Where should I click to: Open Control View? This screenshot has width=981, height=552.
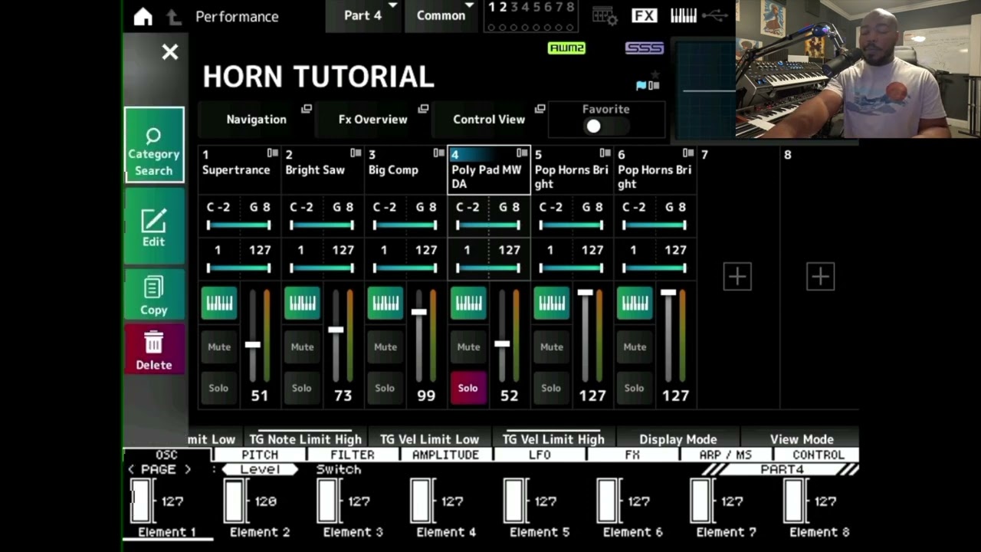490,120
